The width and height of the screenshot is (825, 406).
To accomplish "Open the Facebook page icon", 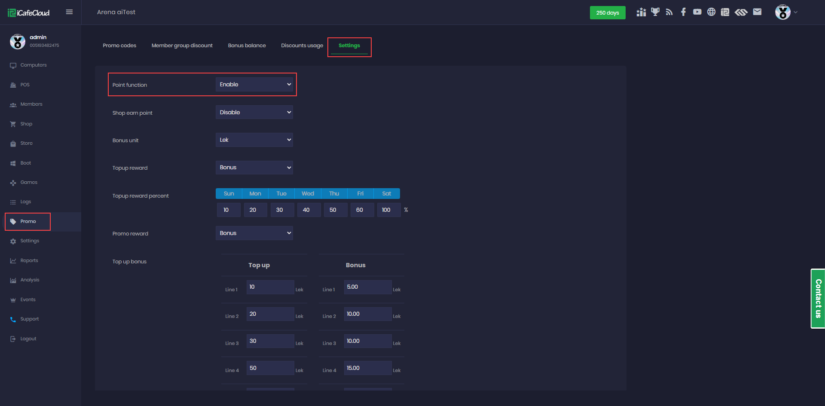I will (683, 12).
